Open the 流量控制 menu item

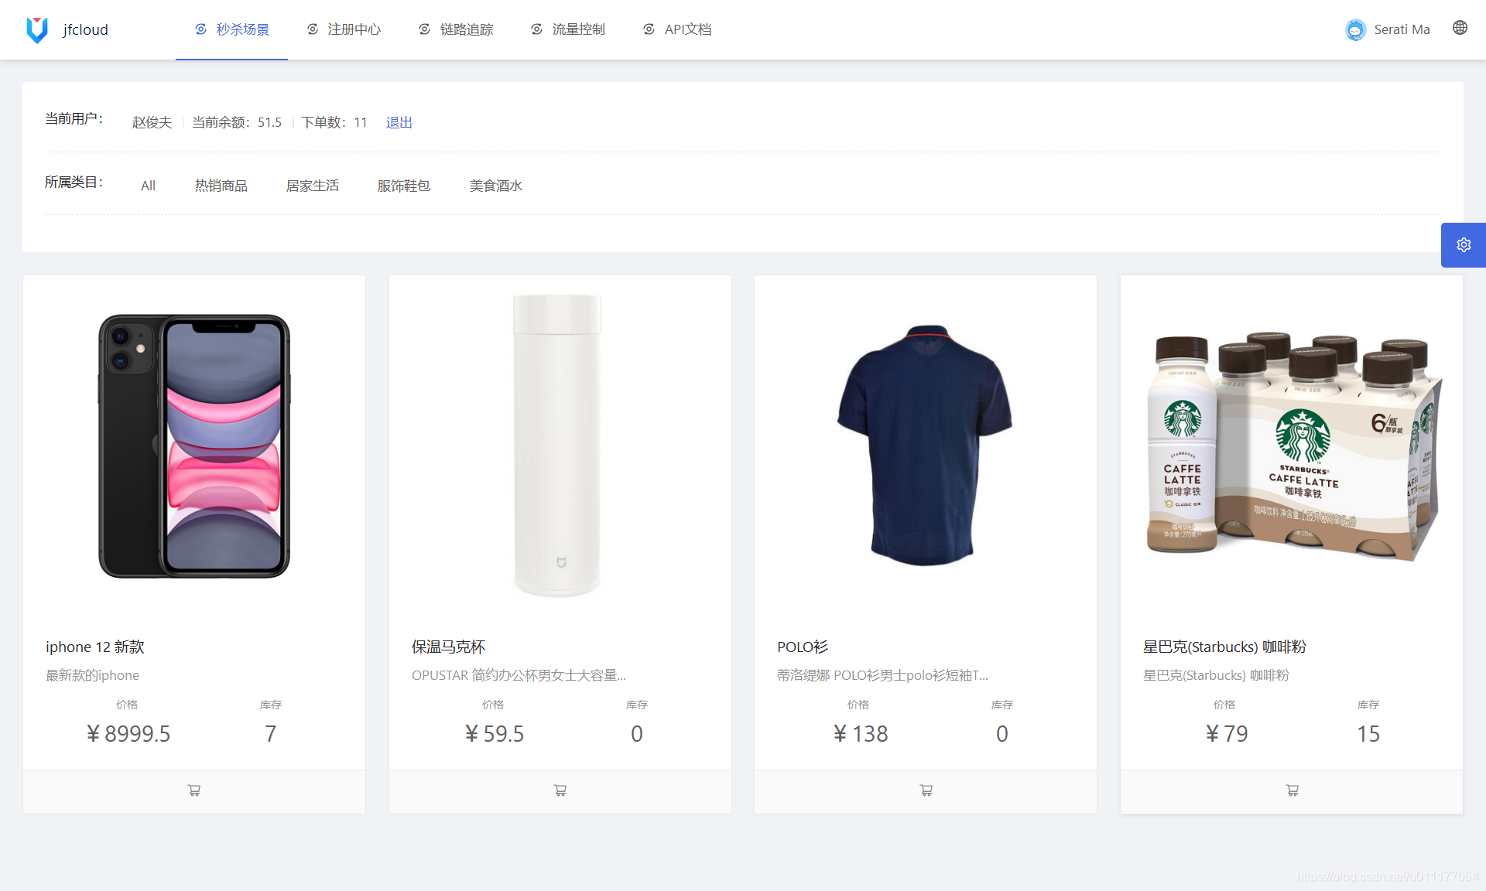(x=568, y=29)
